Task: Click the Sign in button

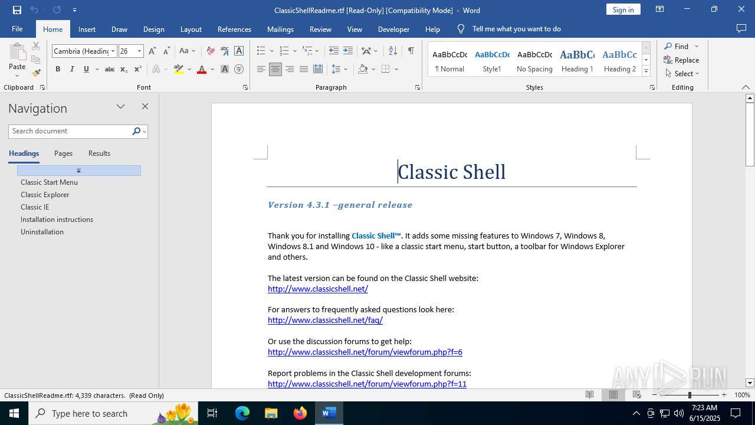Action: 623,9
